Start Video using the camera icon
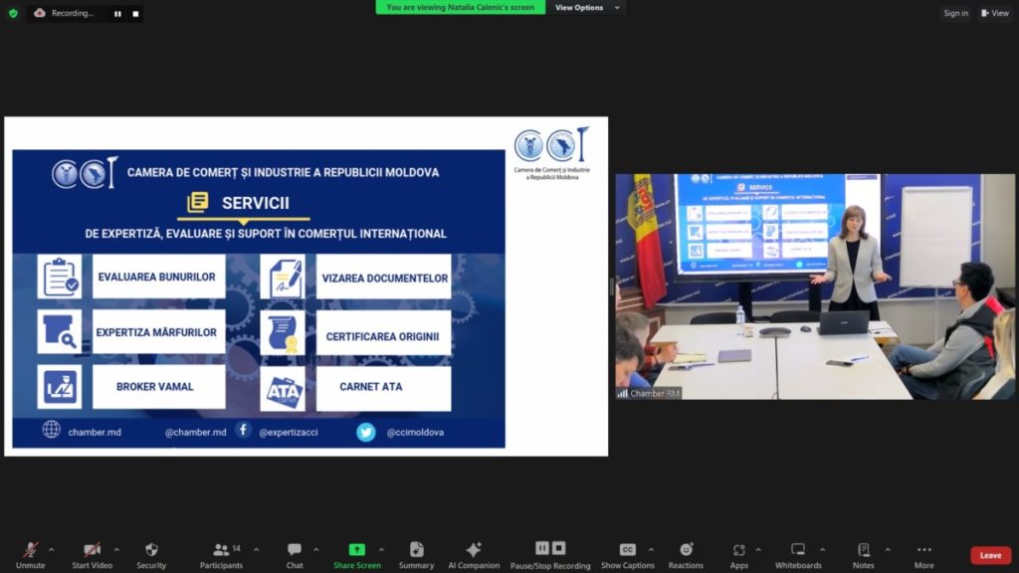 [x=92, y=549]
